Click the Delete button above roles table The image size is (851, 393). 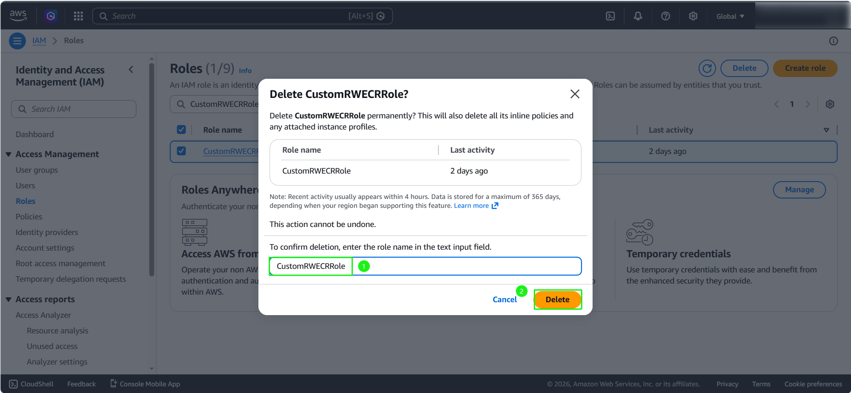tap(745, 68)
